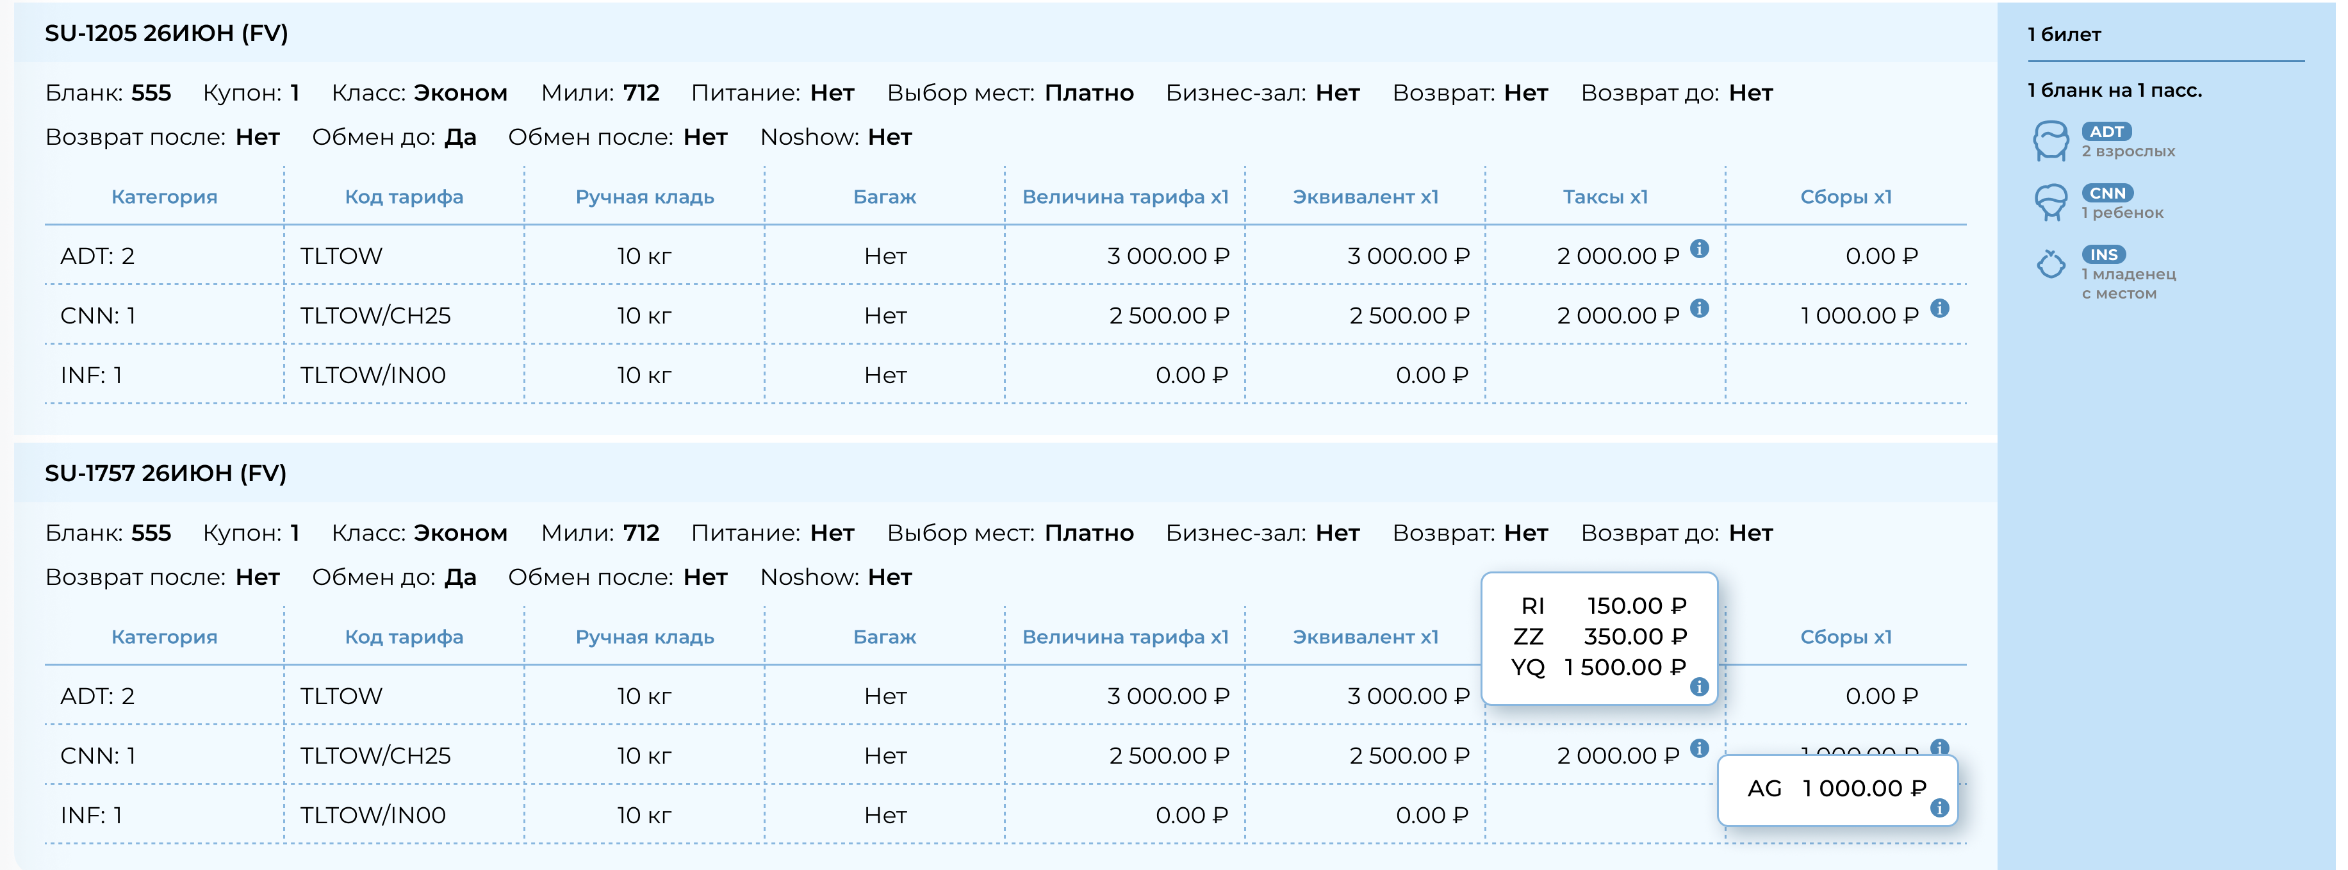Click TLTOW/IN00 fare code in second table
This screenshot has width=2348, height=870.
373,816
